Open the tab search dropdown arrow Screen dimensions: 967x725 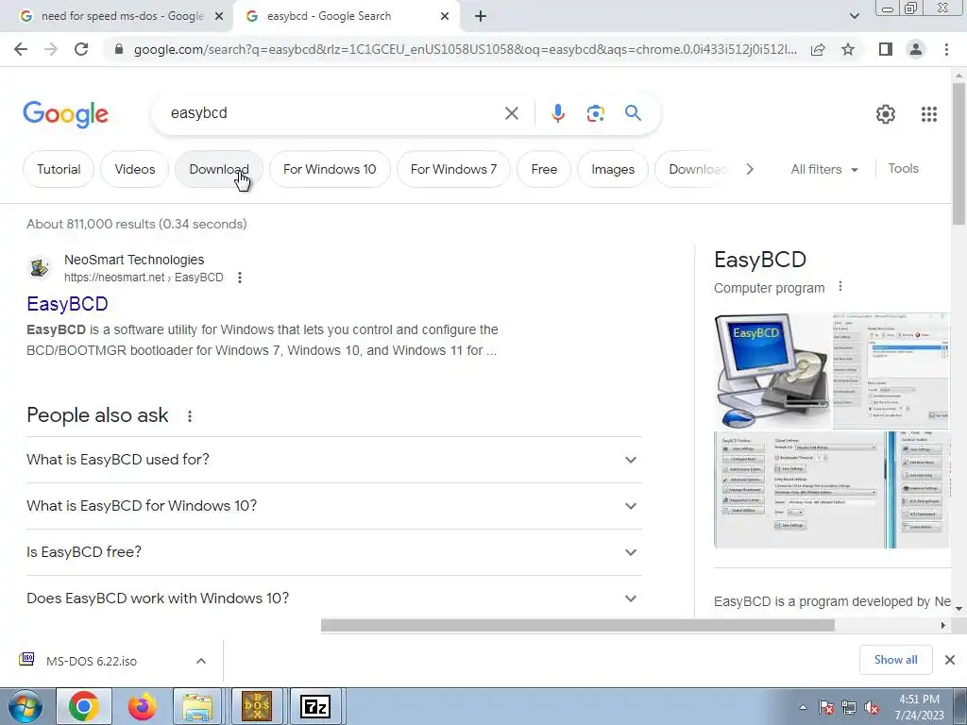854,17
